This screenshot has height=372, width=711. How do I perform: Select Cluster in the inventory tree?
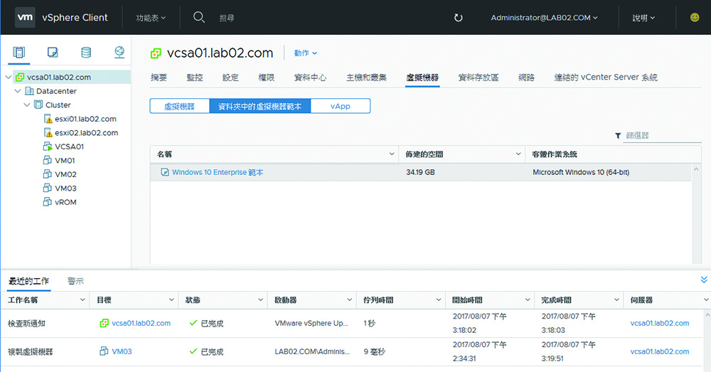58,105
